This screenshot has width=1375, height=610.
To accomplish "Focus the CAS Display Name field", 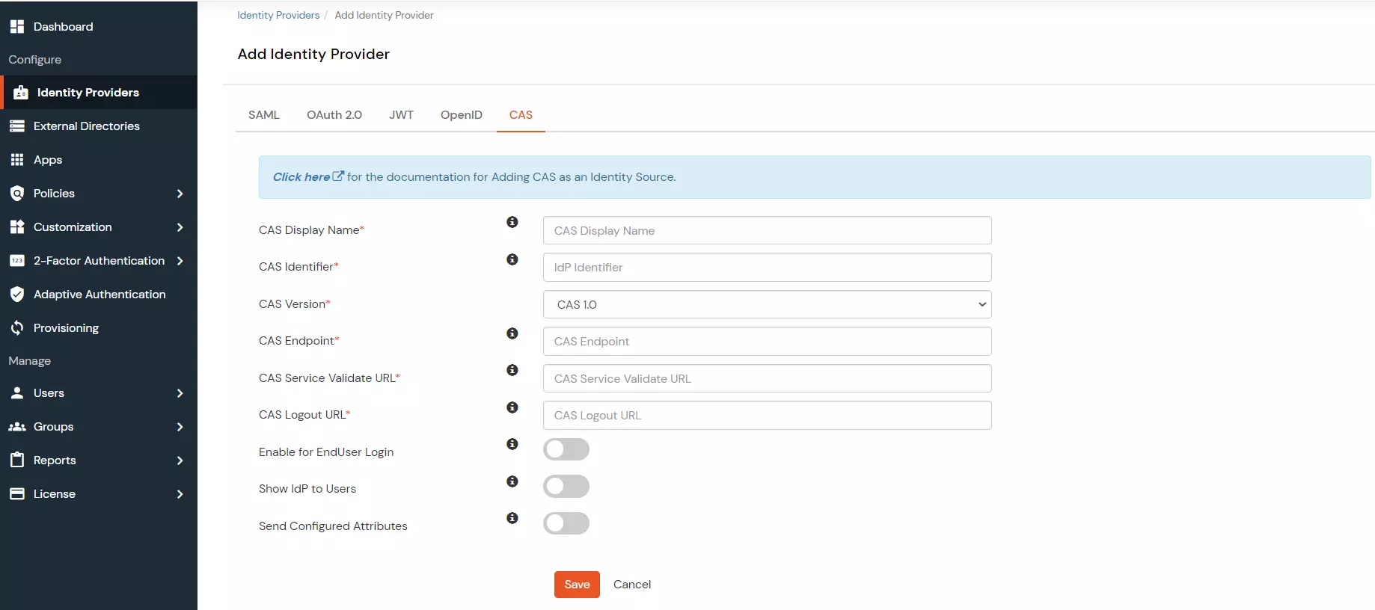I will point(768,230).
